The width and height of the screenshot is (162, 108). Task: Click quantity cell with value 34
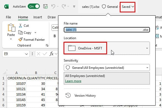36,89
